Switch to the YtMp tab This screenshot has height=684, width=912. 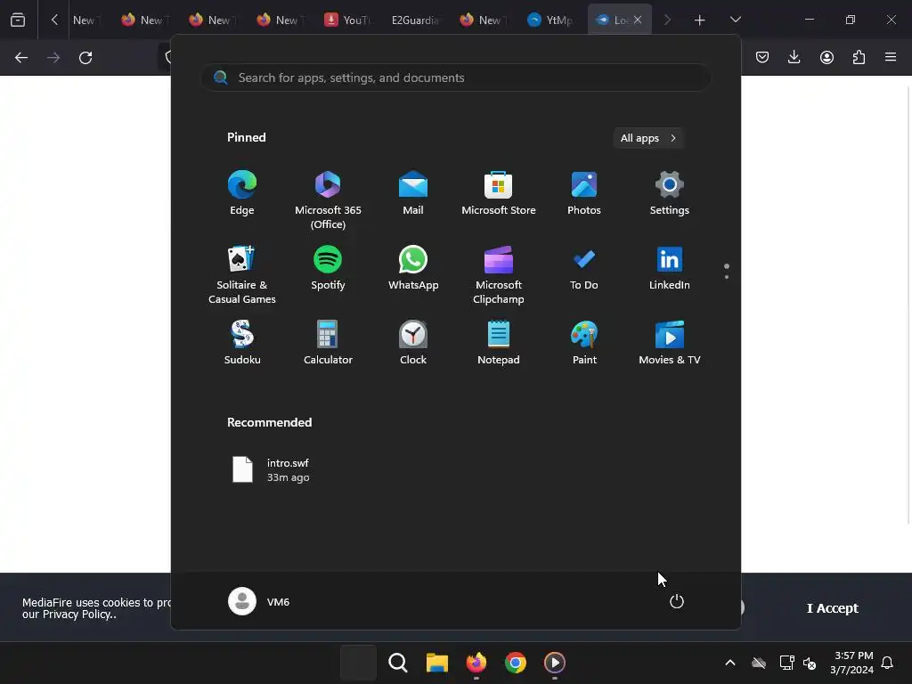click(x=550, y=20)
